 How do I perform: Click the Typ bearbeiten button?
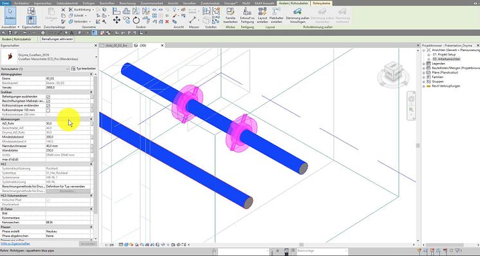click(x=84, y=69)
